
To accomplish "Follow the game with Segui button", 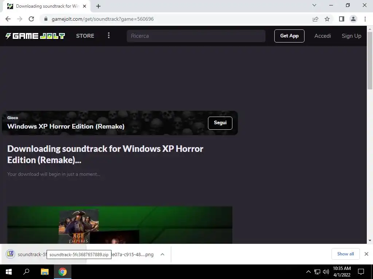I will [x=220, y=123].
